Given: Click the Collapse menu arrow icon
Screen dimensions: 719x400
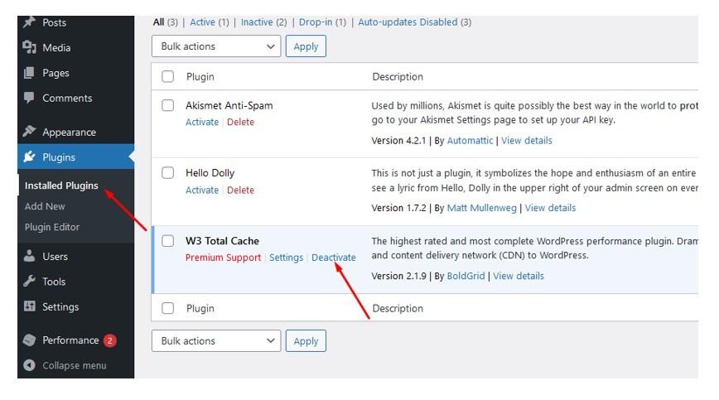Looking at the screenshot, I should click(29, 365).
